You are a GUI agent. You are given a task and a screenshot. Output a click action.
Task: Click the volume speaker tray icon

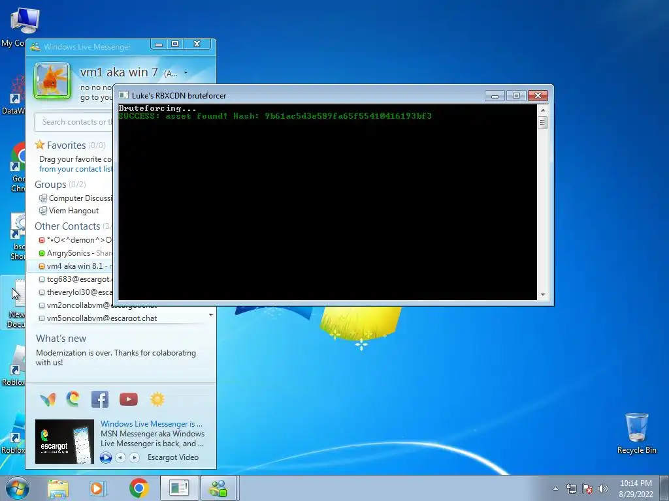pos(602,489)
